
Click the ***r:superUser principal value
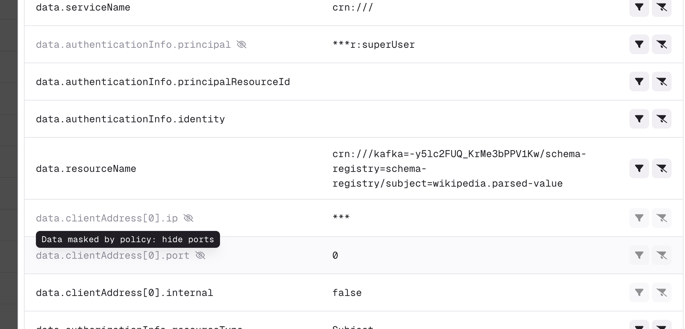373,45
